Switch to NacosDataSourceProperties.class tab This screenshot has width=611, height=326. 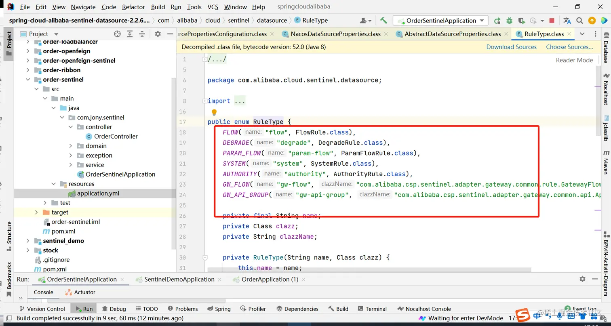point(335,34)
